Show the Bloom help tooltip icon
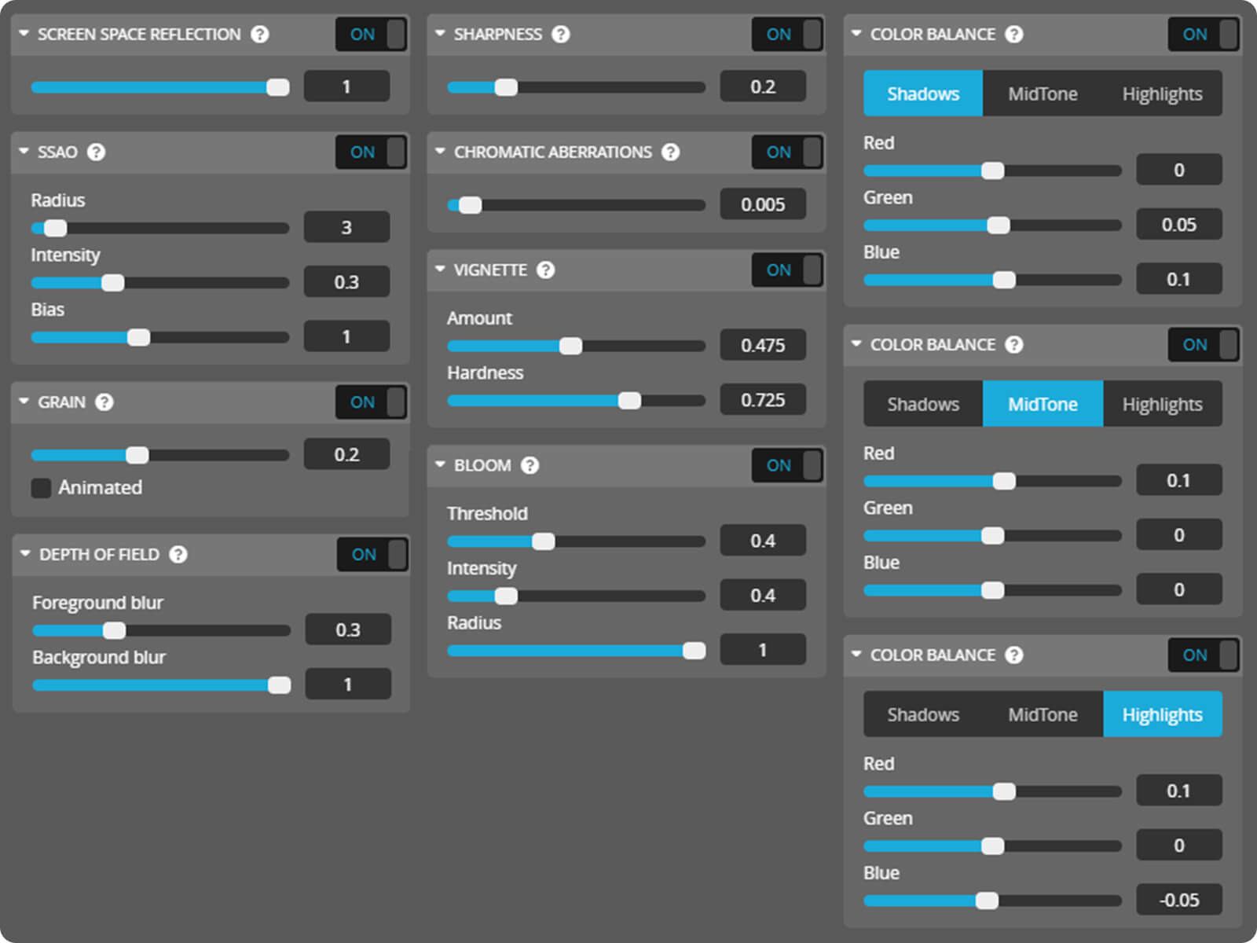1257x943 pixels. point(530,465)
